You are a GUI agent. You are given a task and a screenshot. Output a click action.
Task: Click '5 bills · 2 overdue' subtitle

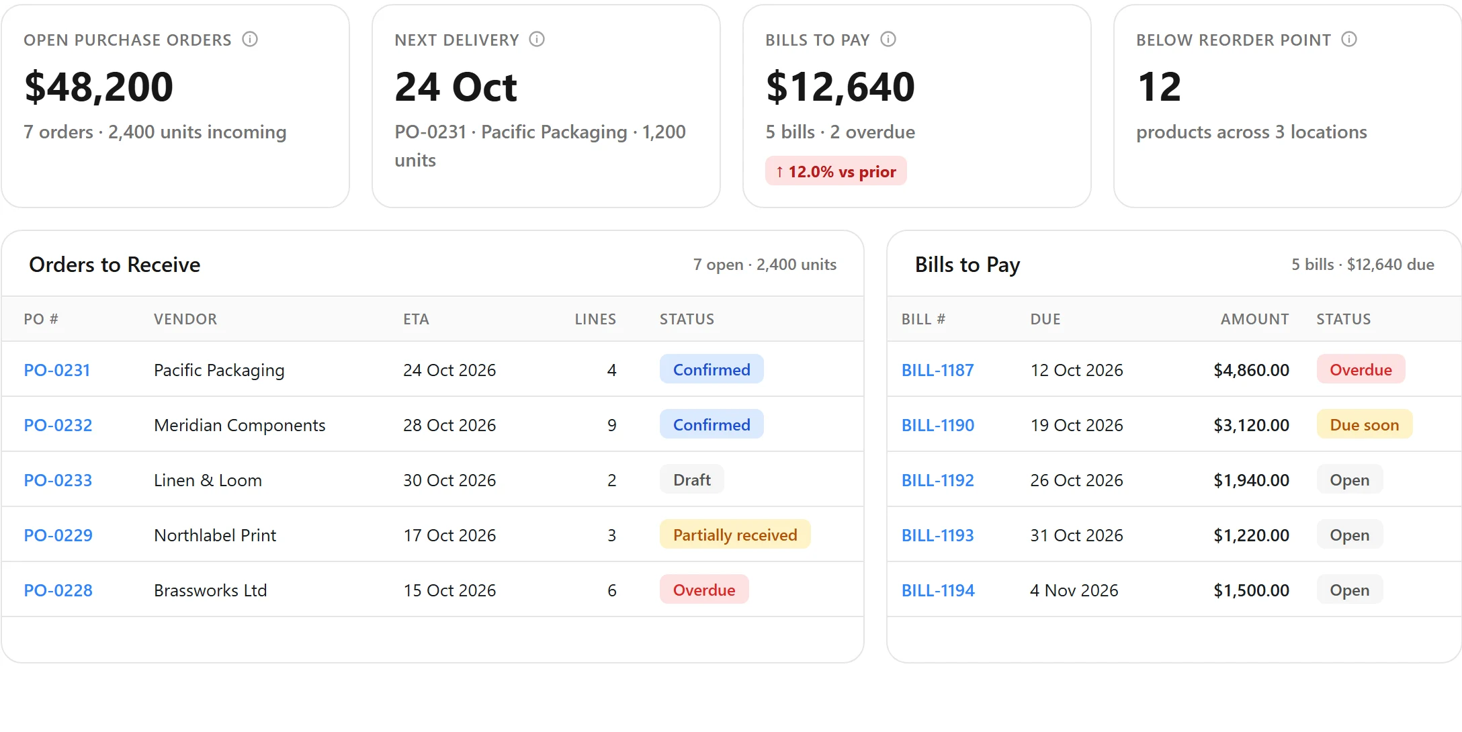(x=840, y=132)
